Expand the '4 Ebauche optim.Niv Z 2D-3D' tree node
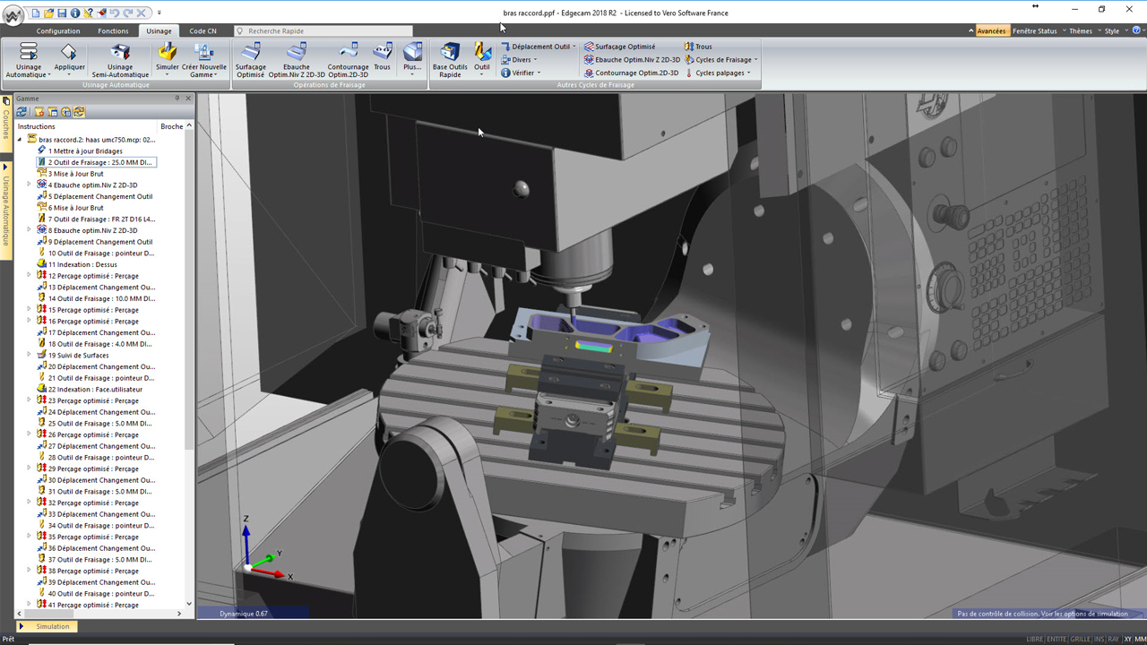 point(29,185)
